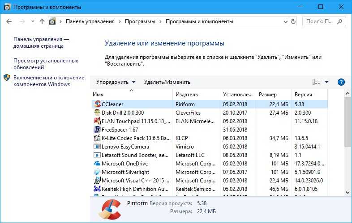Click the Letasoft Sound Booster icon
The width and height of the screenshot is (352, 223).
click(x=97, y=155)
